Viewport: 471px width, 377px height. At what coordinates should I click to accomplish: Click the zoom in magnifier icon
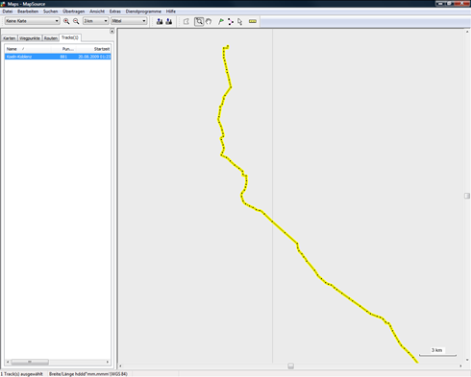pos(66,21)
